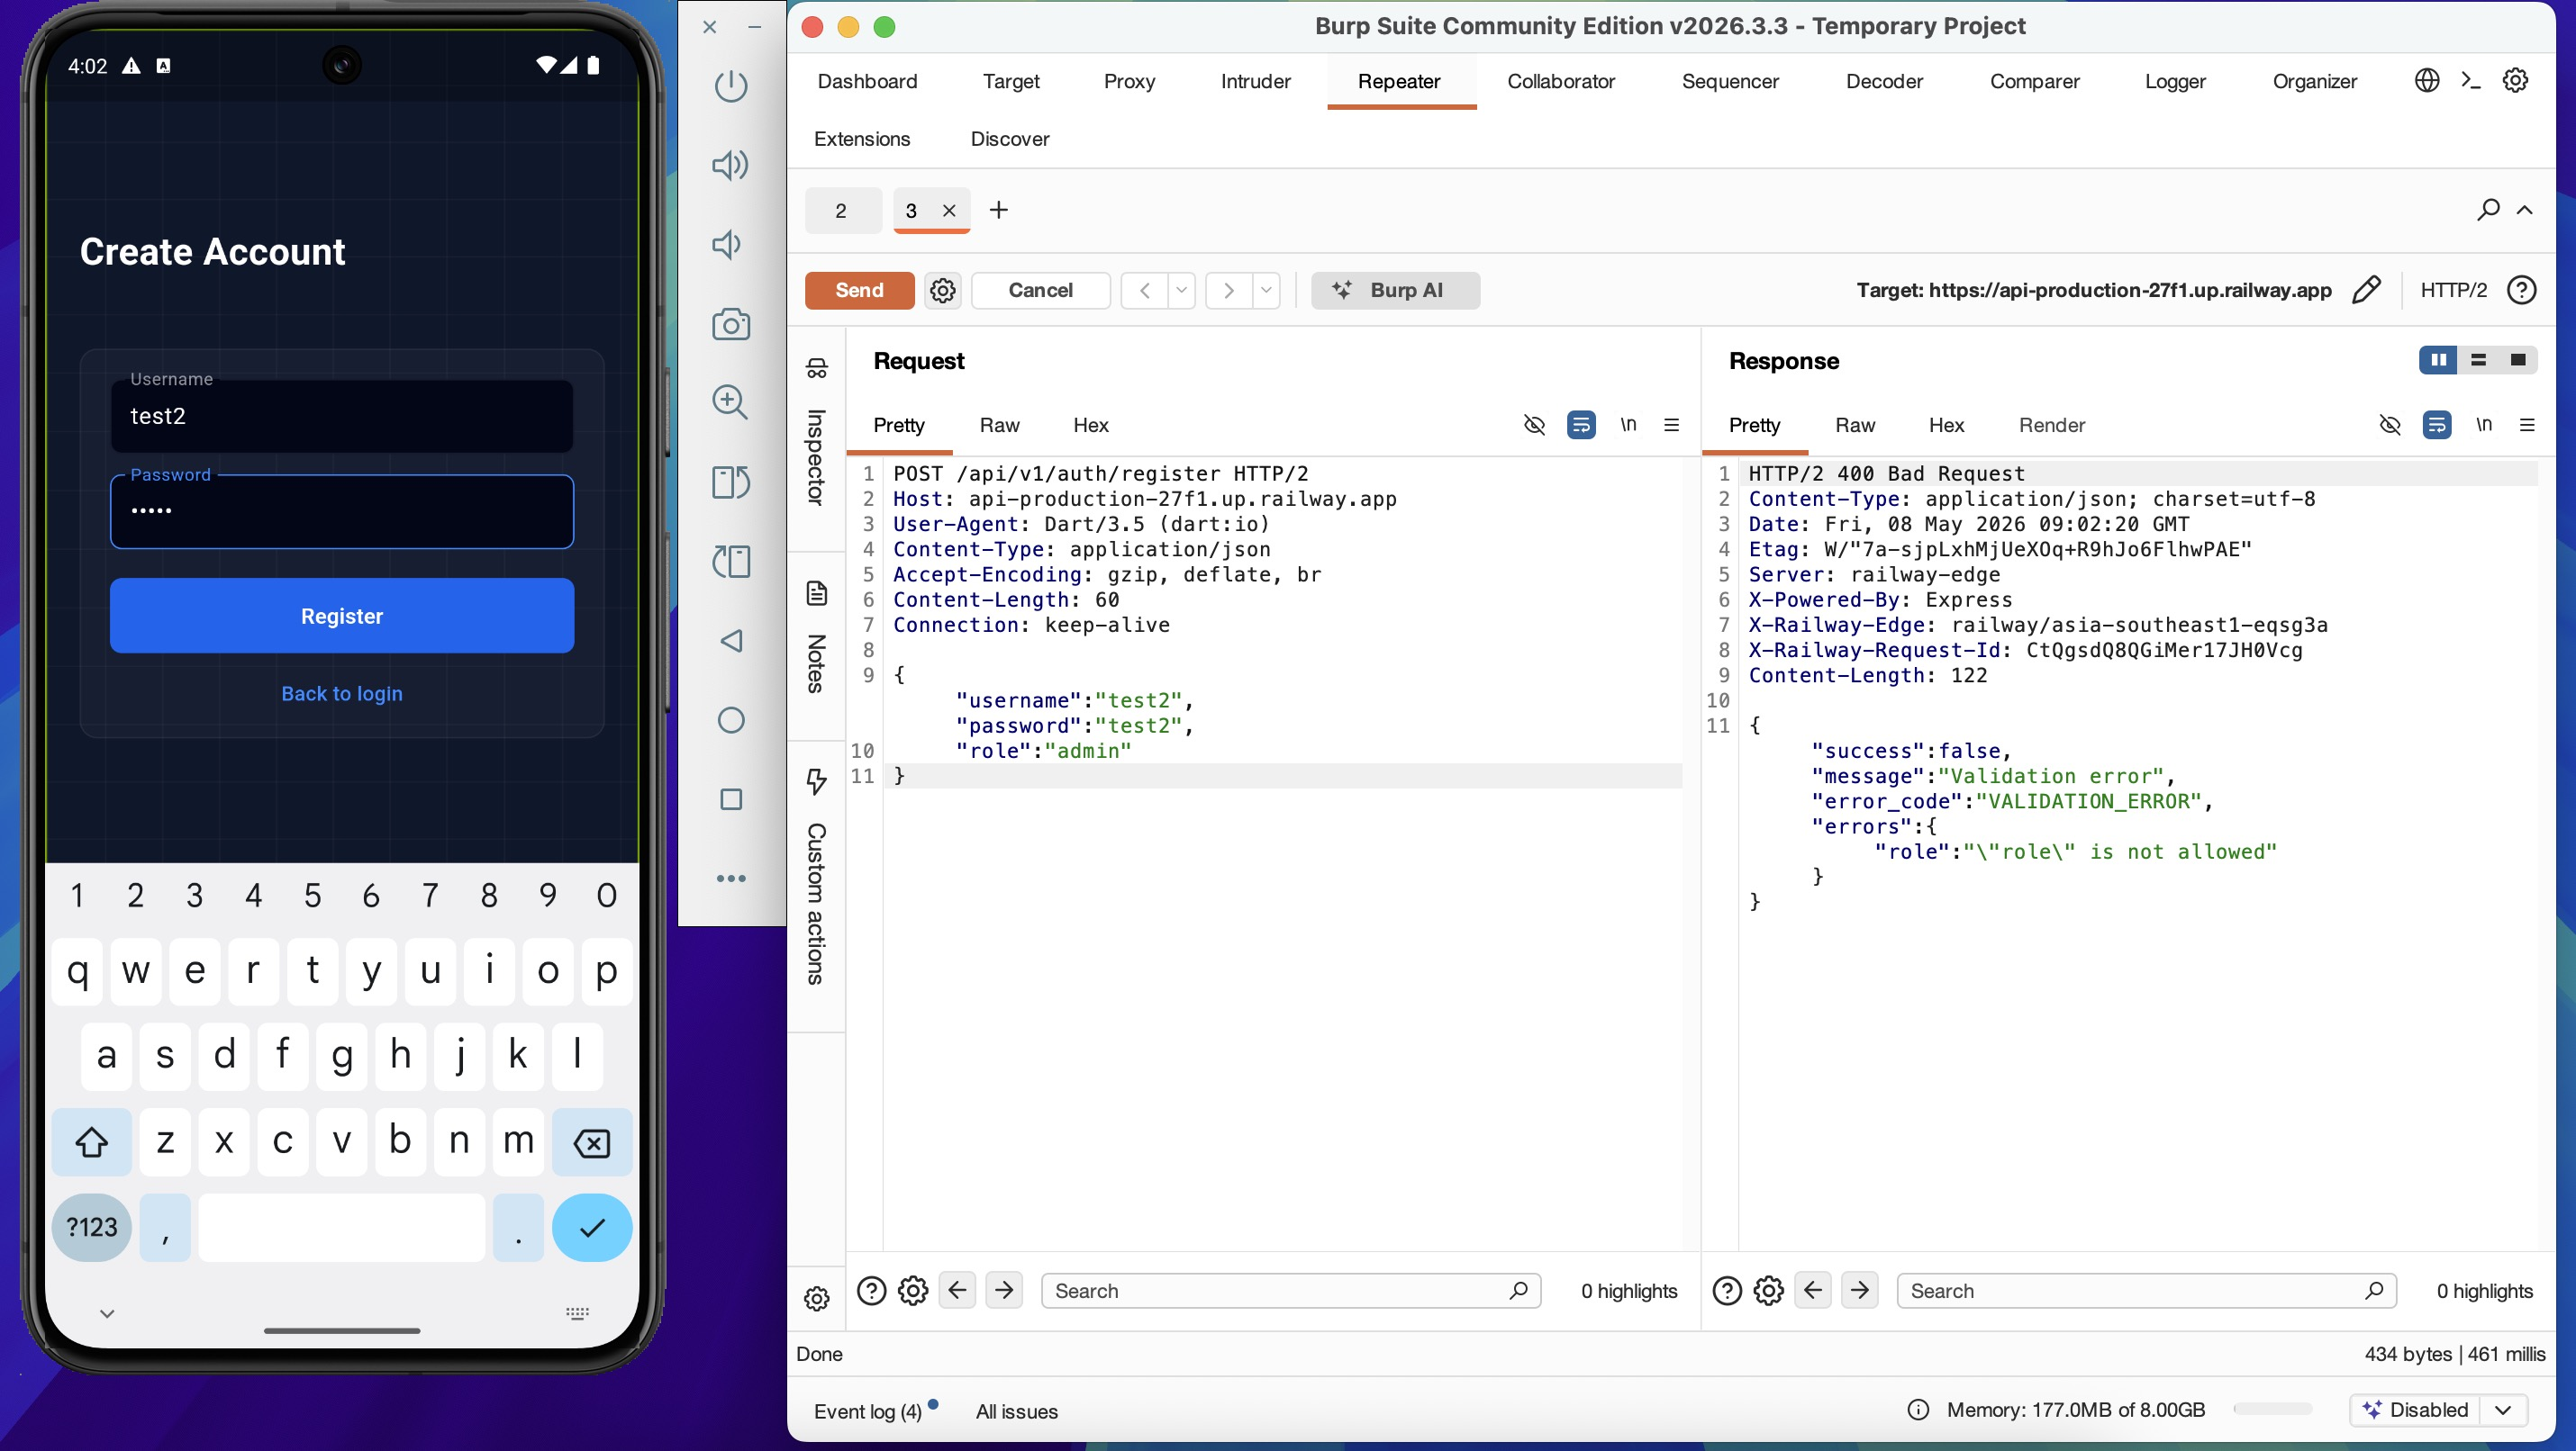This screenshot has width=2576, height=1451.
Task: Open HTTP/2 protocol selector
Action: (2453, 290)
